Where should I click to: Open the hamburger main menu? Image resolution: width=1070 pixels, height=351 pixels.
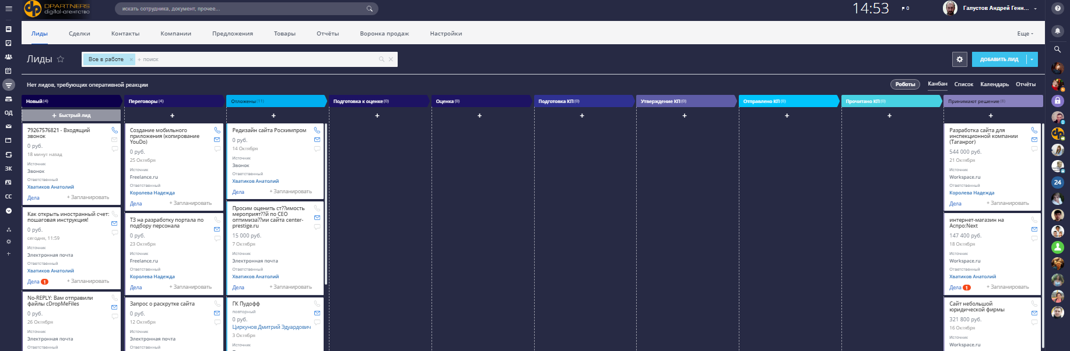8,9
